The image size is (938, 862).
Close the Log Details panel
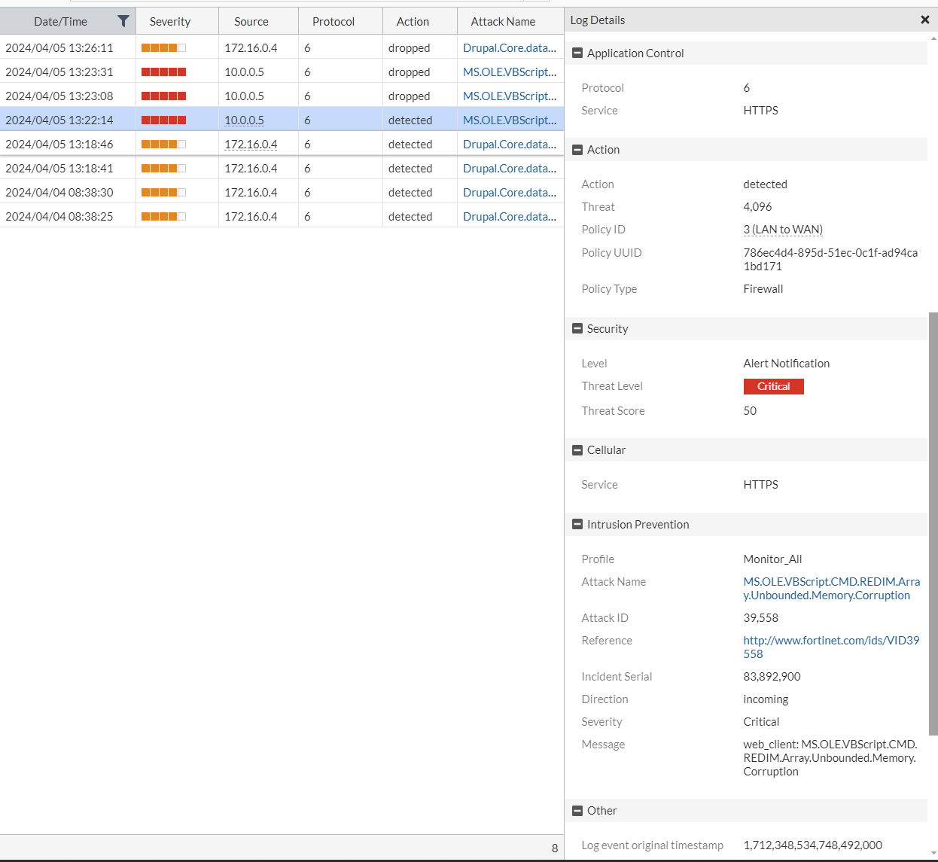(x=924, y=20)
